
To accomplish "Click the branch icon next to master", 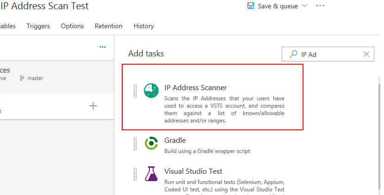I will click(22, 78).
